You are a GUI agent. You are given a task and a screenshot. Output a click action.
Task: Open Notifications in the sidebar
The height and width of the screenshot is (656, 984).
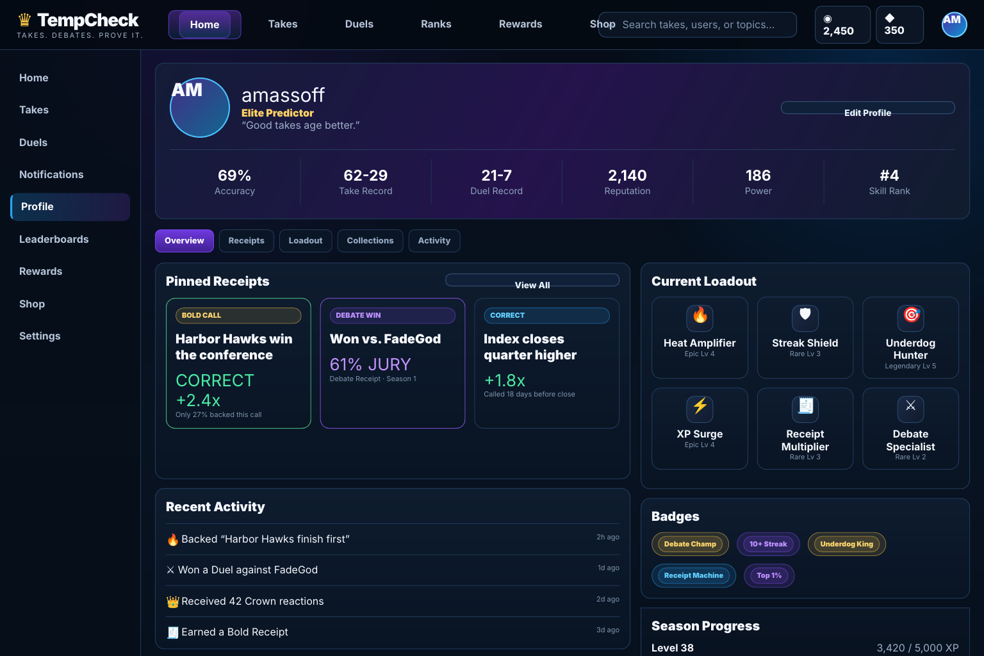click(x=70, y=175)
